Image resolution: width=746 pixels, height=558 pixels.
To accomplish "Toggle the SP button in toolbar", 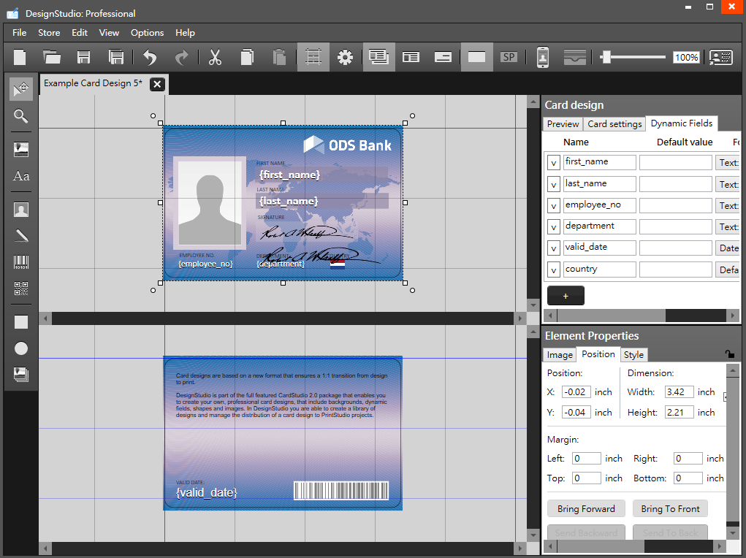I will coord(509,57).
